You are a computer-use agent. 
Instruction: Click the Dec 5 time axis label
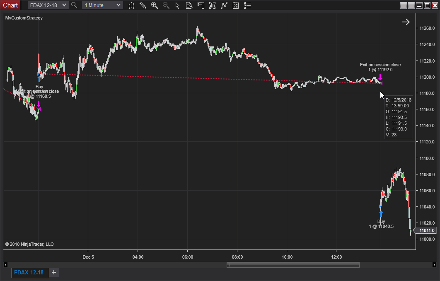pos(88,257)
